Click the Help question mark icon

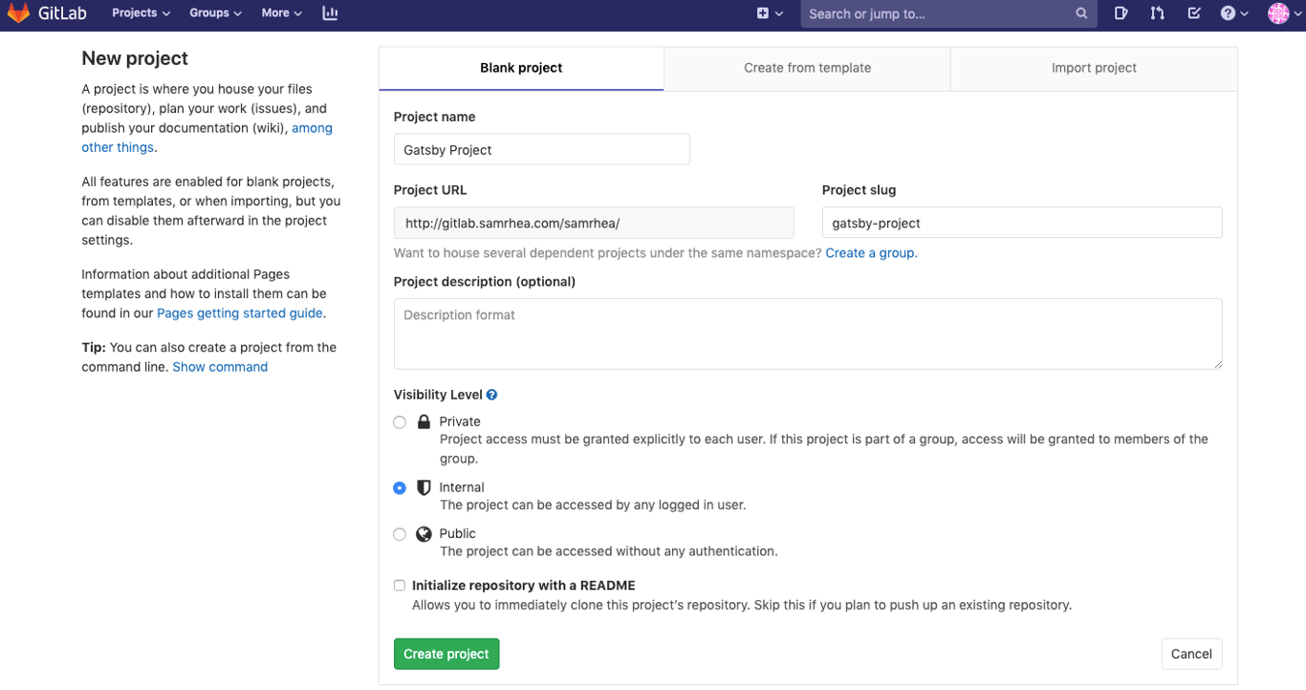coord(1228,13)
